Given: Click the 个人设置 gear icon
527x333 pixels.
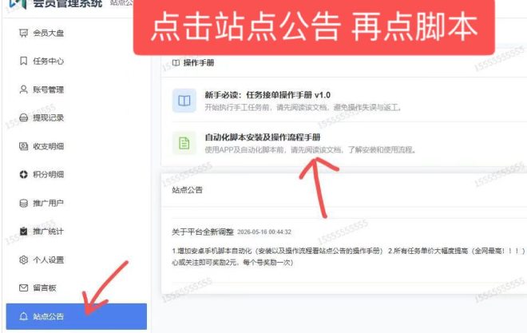Looking at the screenshot, I should pos(23,260).
